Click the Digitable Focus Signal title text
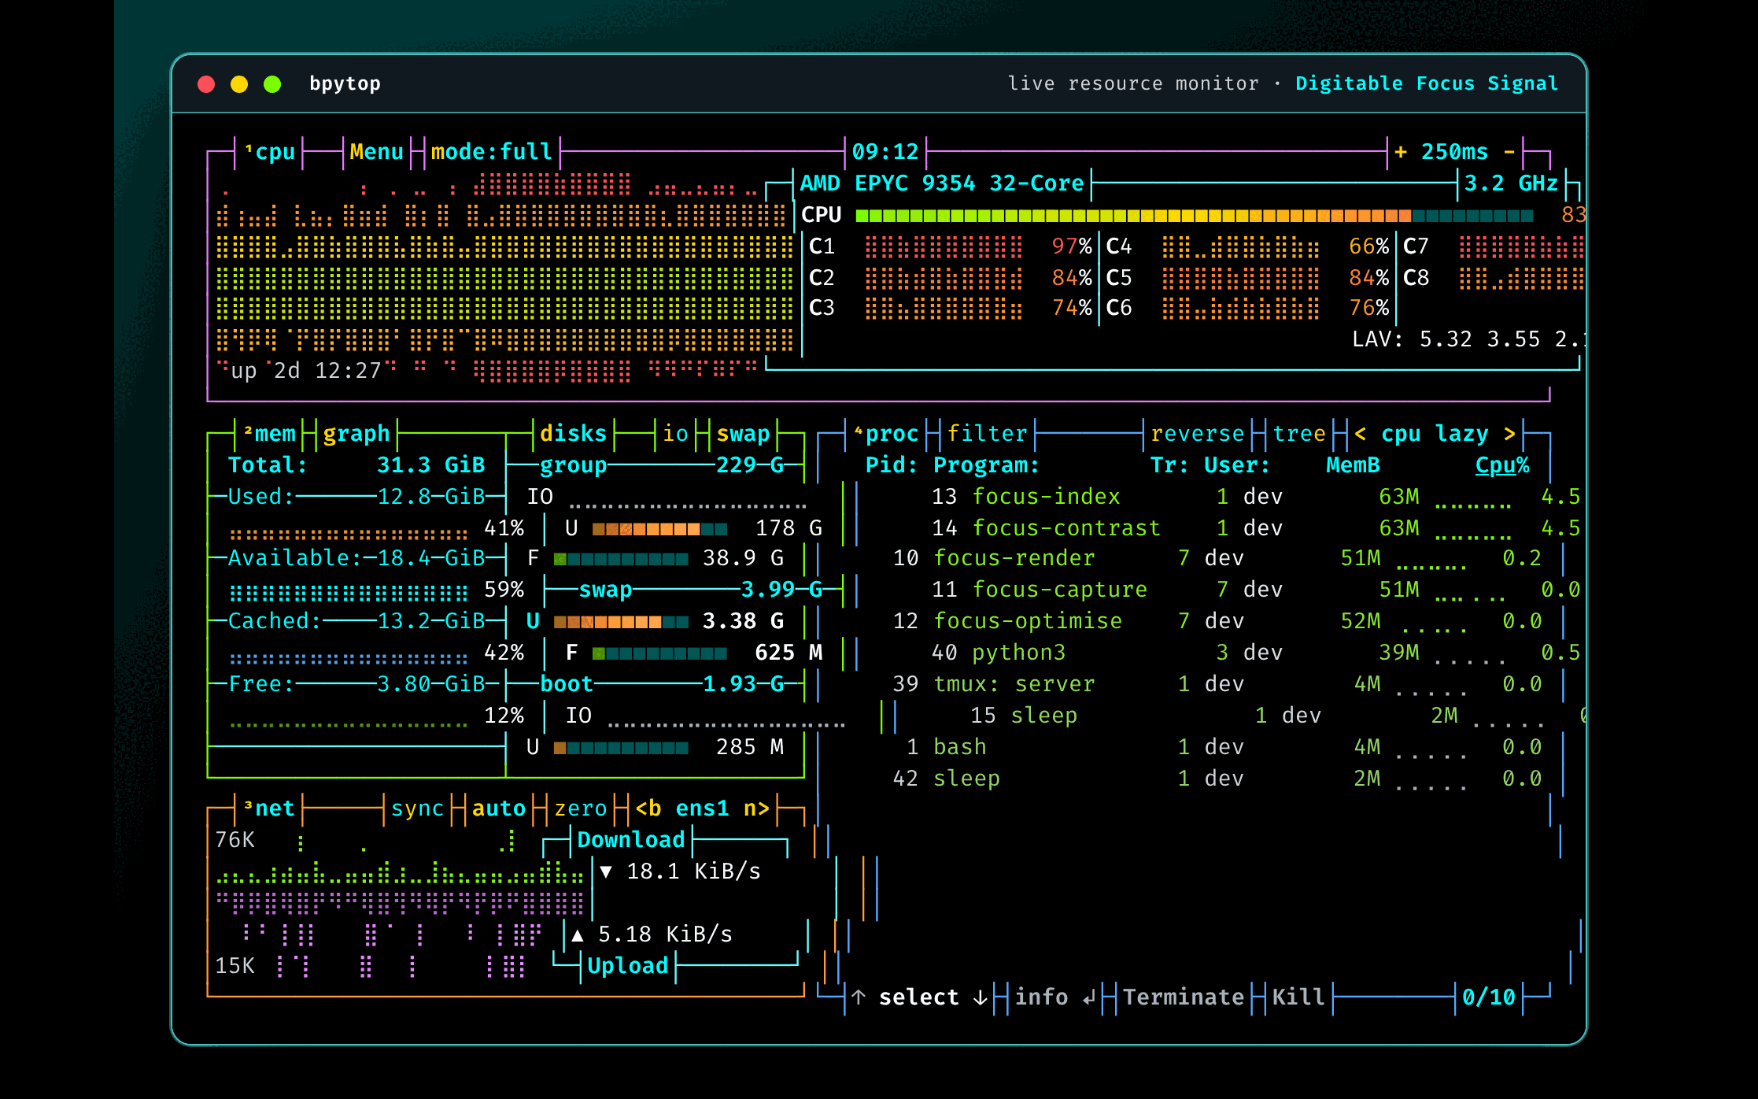The image size is (1758, 1099). [1427, 83]
